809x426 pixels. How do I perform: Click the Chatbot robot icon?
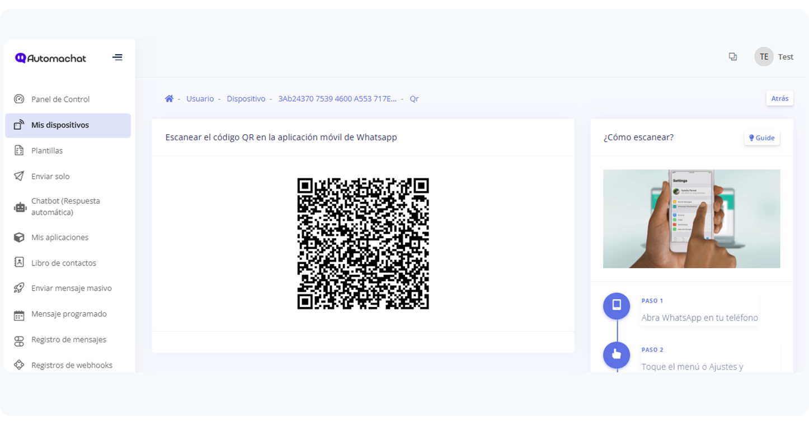click(x=20, y=207)
